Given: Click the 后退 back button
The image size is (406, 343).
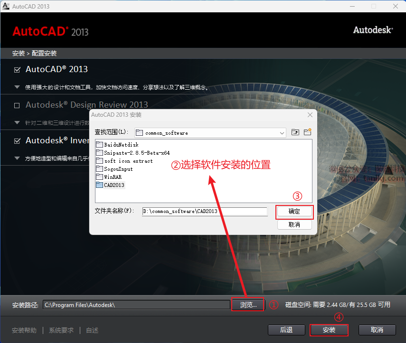Looking at the screenshot, I should (286, 330).
